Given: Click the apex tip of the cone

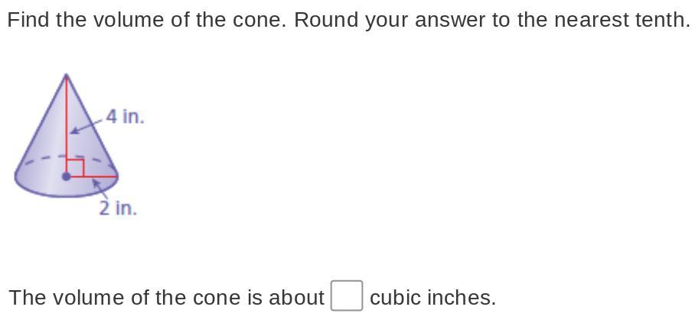Looking at the screenshot, I should (x=66, y=76).
